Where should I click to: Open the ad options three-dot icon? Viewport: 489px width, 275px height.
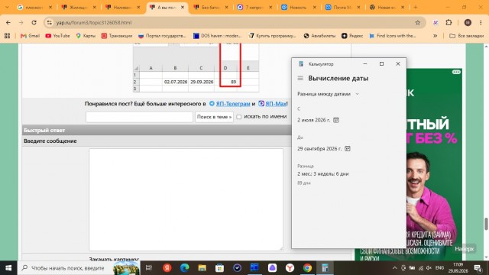click(456, 72)
